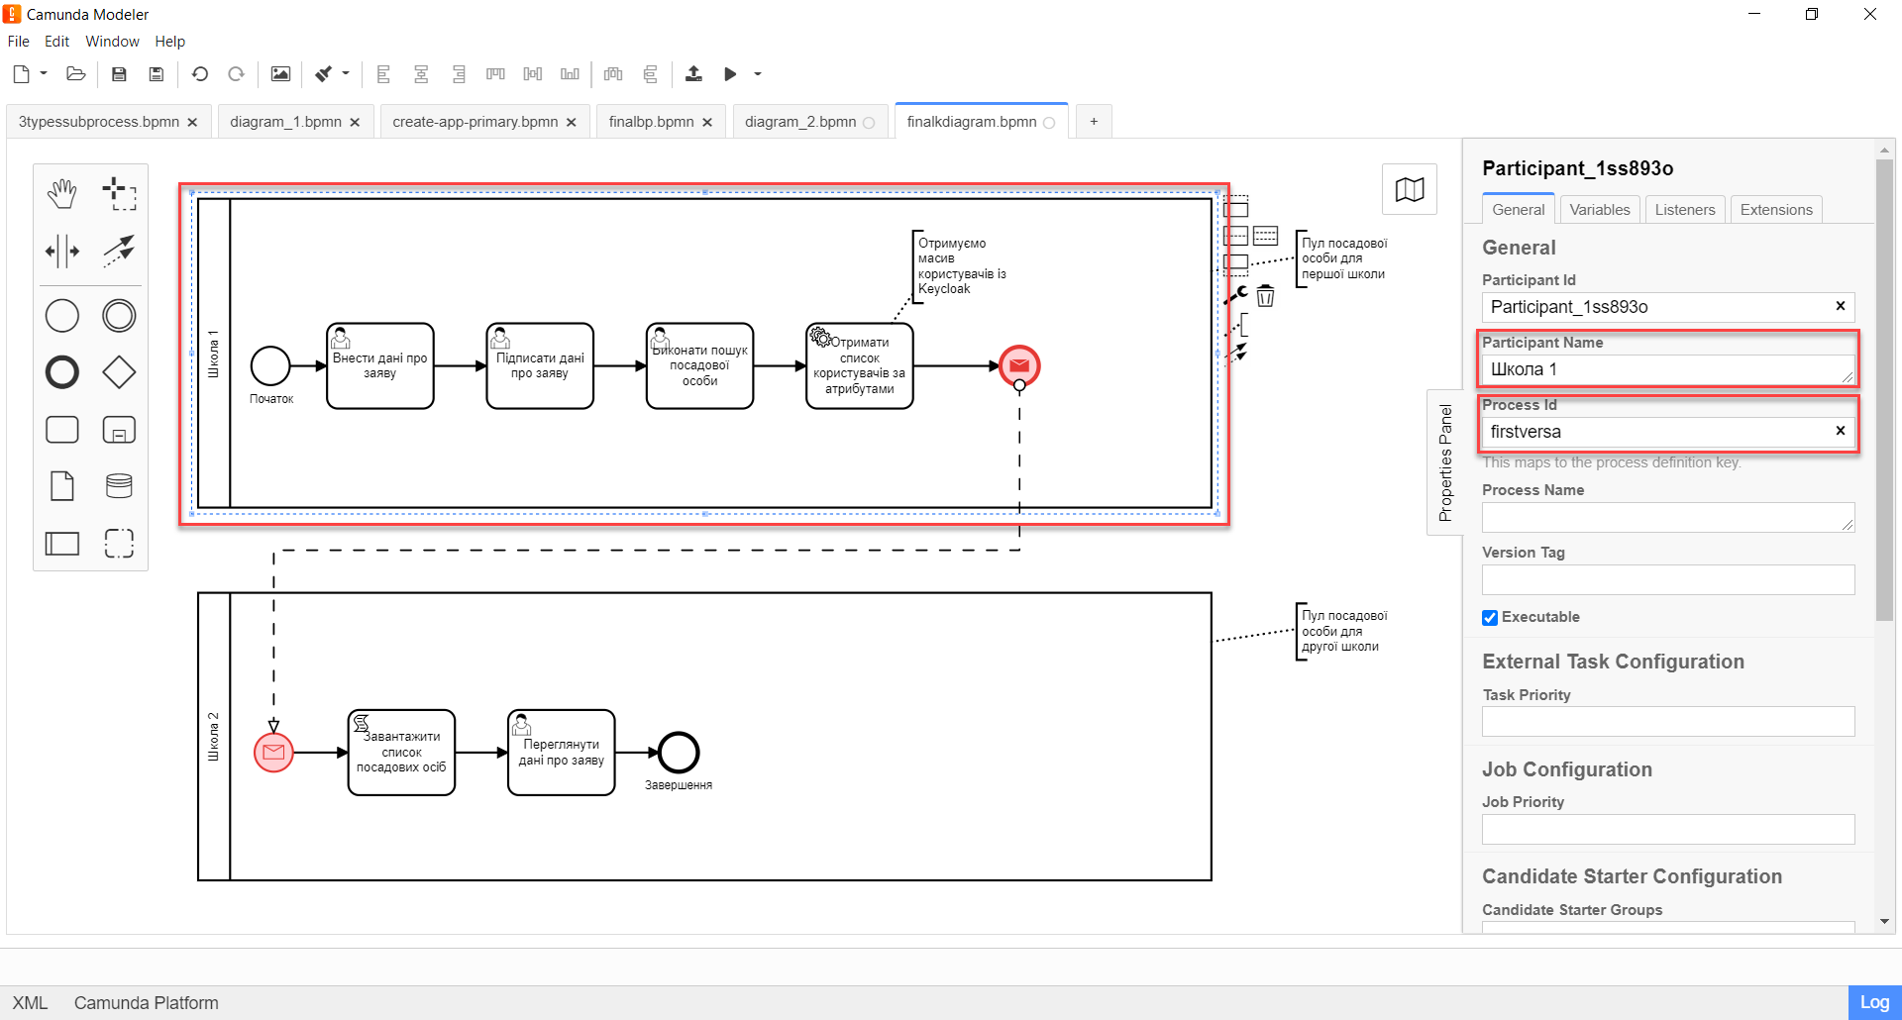The width and height of the screenshot is (1902, 1020).
Task: Switch to the 3typessubprocess.bpmn tab
Action: pyautogui.click(x=99, y=122)
